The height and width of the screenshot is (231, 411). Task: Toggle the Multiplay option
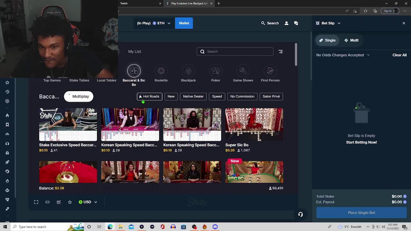[79, 97]
